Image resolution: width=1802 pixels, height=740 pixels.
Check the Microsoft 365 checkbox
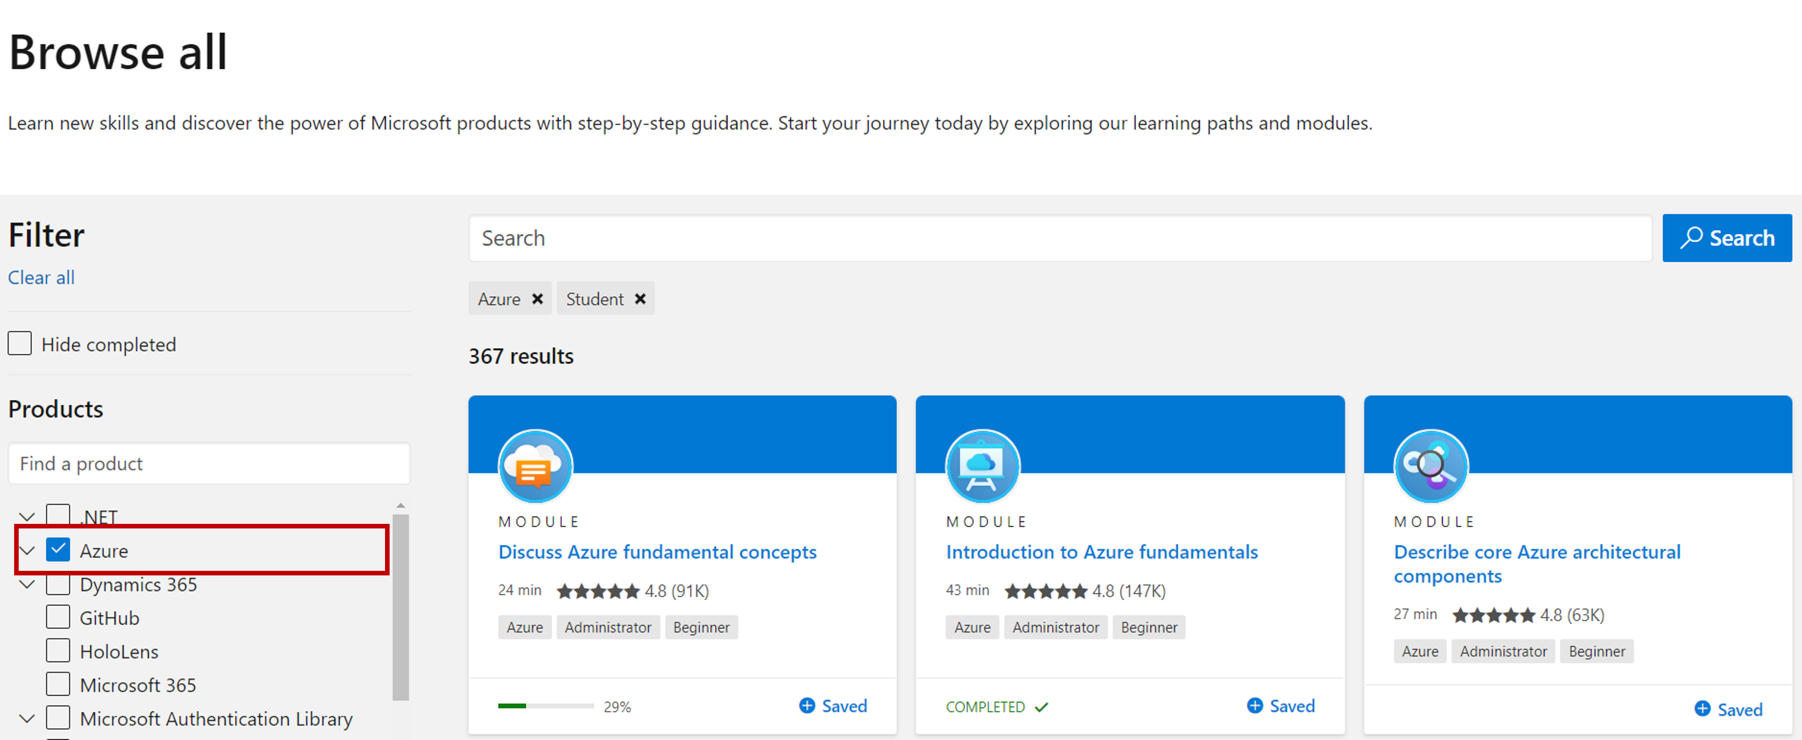[58, 684]
